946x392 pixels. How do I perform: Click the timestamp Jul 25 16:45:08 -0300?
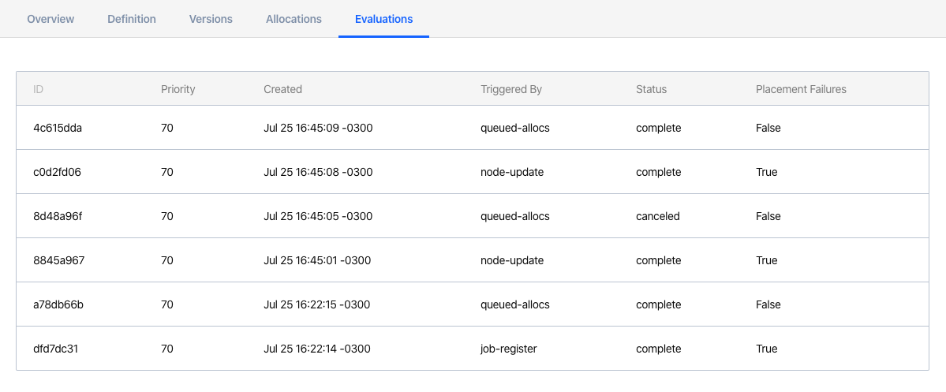click(x=318, y=172)
